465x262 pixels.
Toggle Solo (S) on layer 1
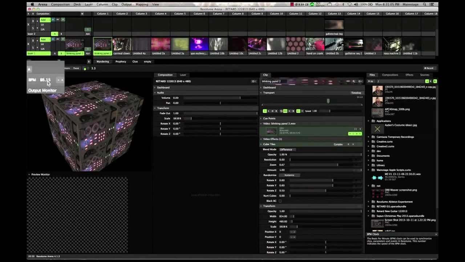click(33, 48)
